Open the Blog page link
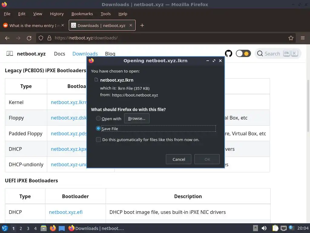 pos(110,54)
